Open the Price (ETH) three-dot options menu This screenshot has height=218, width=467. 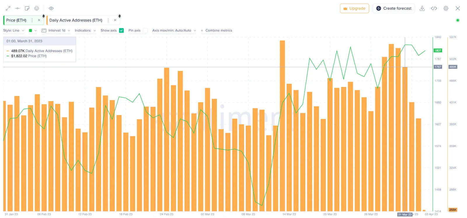[32, 20]
